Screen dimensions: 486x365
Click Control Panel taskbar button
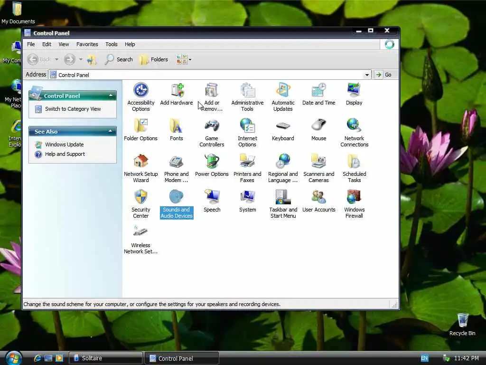tap(182, 358)
